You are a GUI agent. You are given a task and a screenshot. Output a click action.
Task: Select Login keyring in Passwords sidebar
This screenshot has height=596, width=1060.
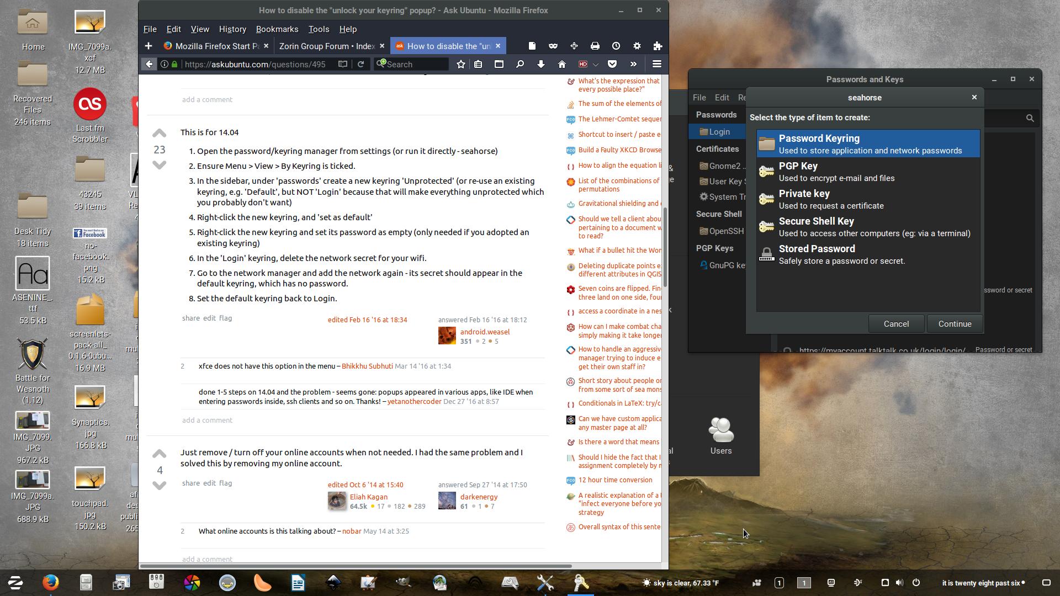[719, 132]
